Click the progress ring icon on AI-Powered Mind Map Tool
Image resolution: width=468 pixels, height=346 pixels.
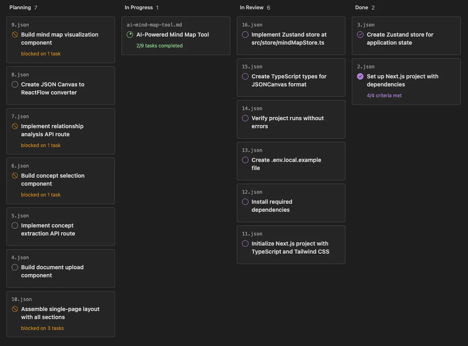tap(130, 35)
